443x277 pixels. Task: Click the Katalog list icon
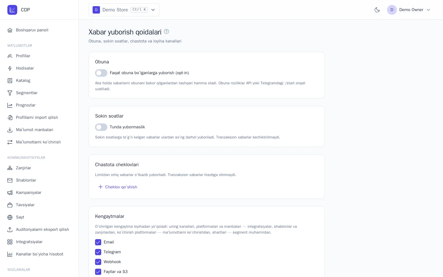(10, 81)
